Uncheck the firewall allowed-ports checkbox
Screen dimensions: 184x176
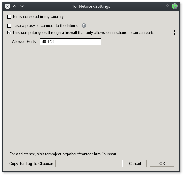tap(10, 33)
